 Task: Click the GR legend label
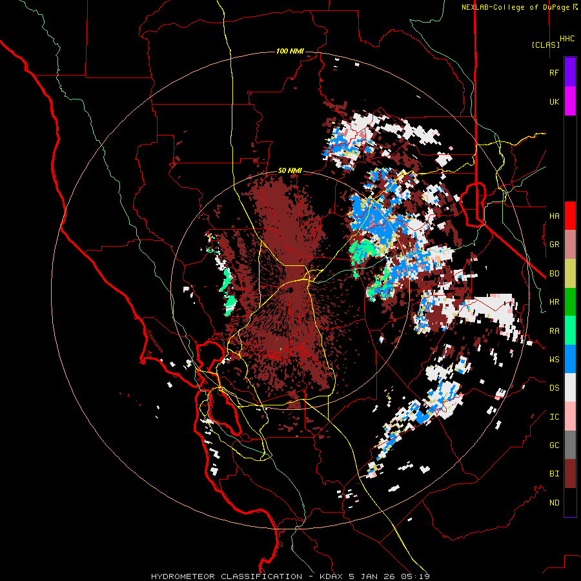coord(554,245)
